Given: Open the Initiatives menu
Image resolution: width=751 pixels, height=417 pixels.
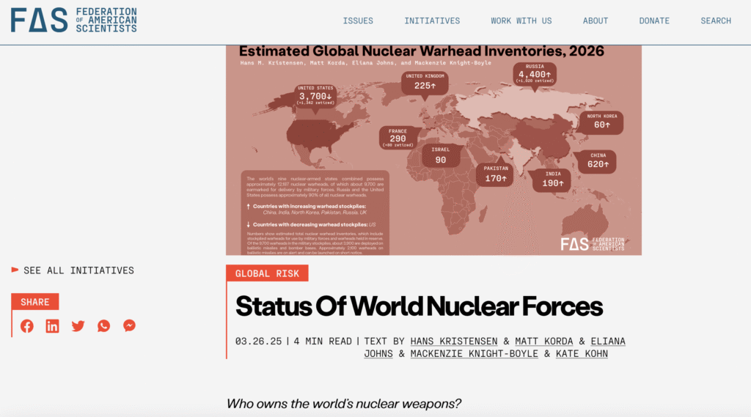Looking at the screenshot, I should tap(432, 21).
